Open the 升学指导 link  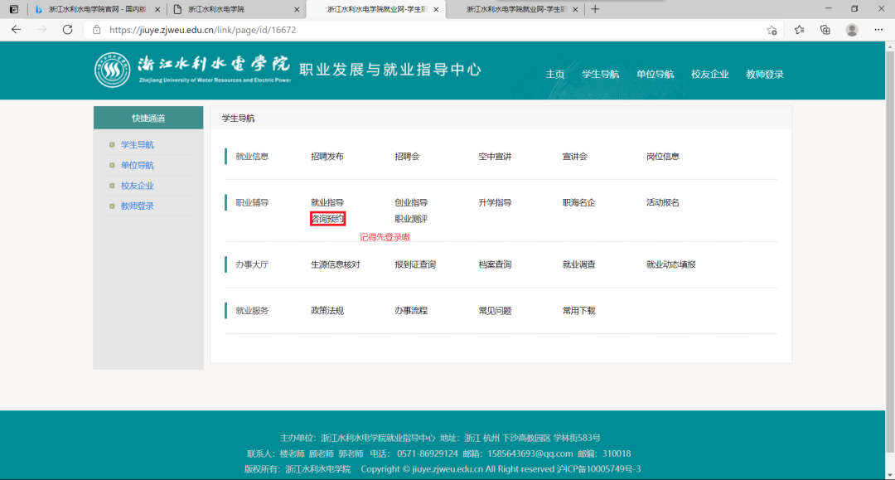[495, 202]
